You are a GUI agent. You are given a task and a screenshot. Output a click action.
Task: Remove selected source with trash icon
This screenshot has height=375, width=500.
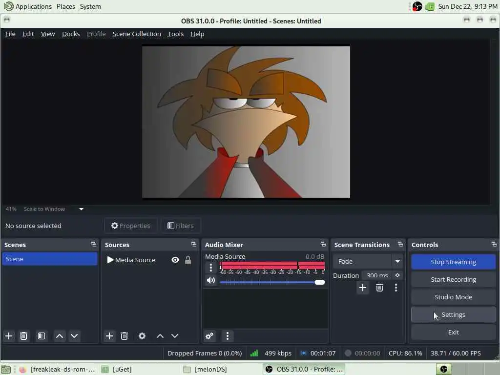coord(125,336)
